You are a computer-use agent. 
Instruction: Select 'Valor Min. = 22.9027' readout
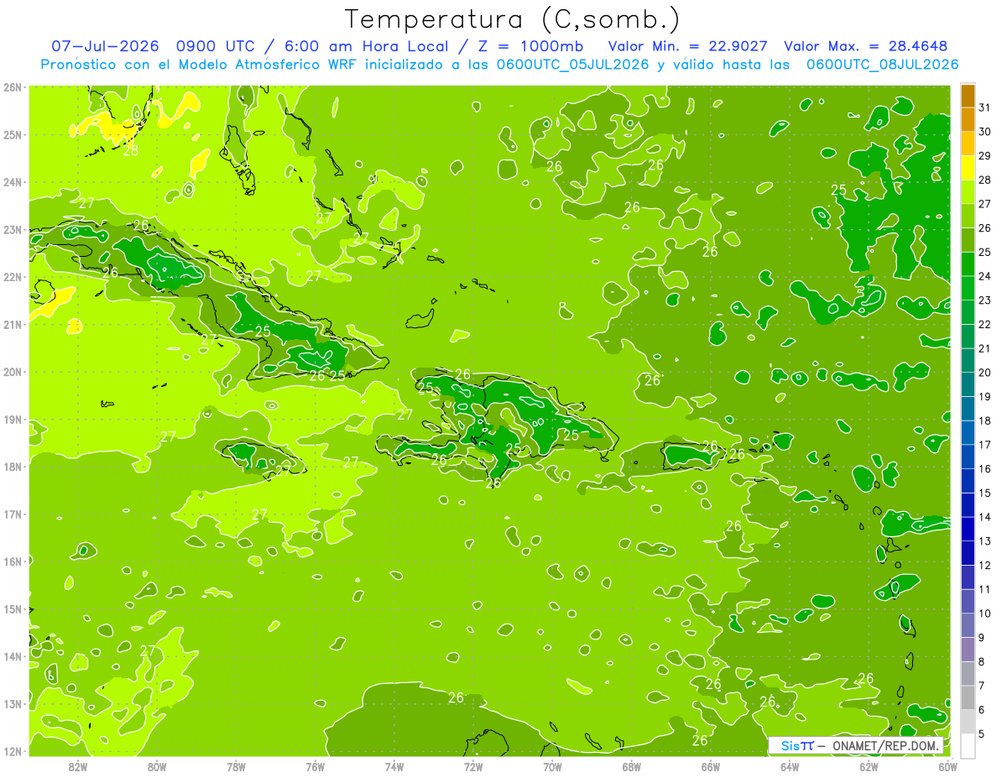point(688,46)
